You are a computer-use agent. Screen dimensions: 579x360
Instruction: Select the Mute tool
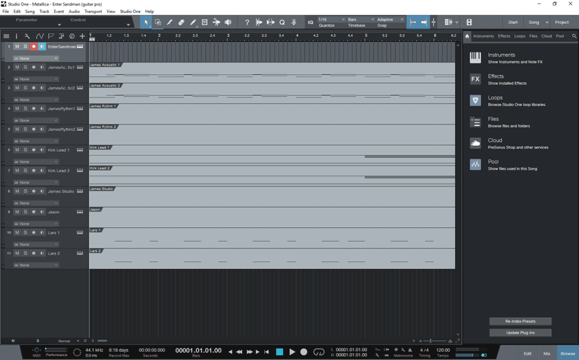pyautogui.click(x=204, y=22)
